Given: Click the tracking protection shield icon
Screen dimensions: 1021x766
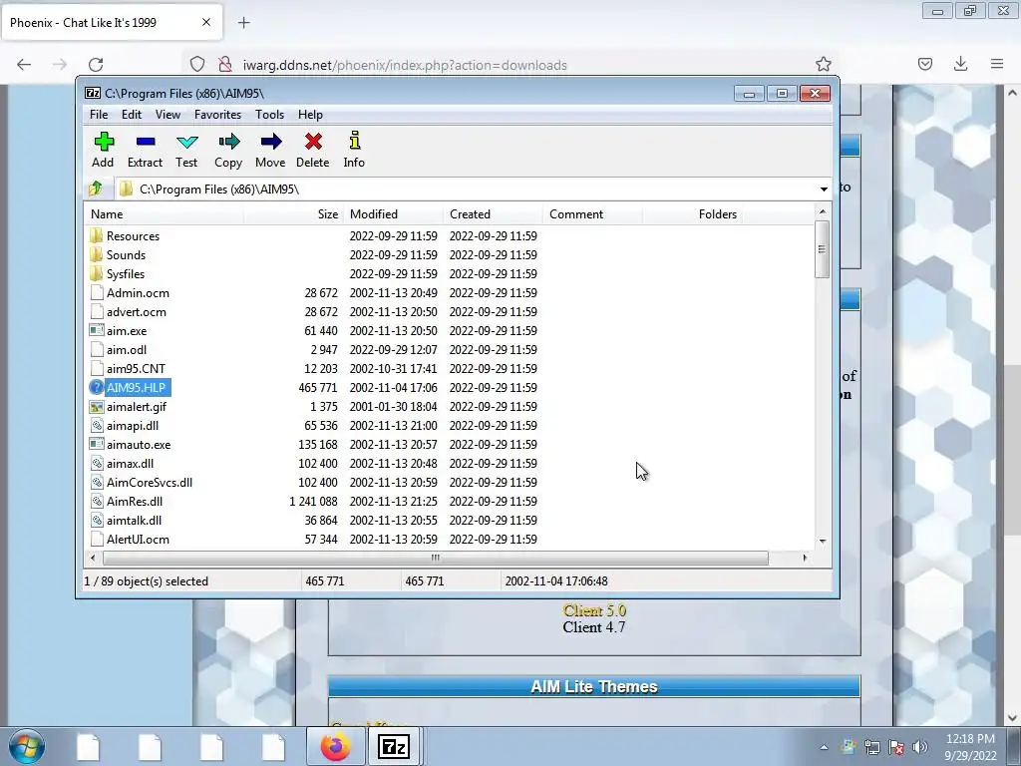Looking at the screenshot, I should (x=197, y=64).
